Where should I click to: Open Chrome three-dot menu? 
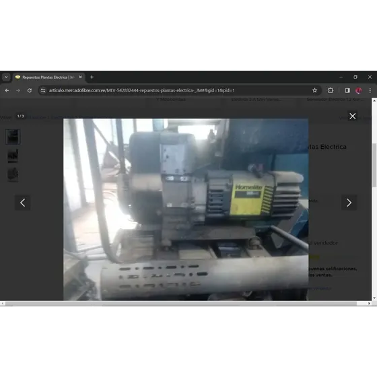[370, 90]
